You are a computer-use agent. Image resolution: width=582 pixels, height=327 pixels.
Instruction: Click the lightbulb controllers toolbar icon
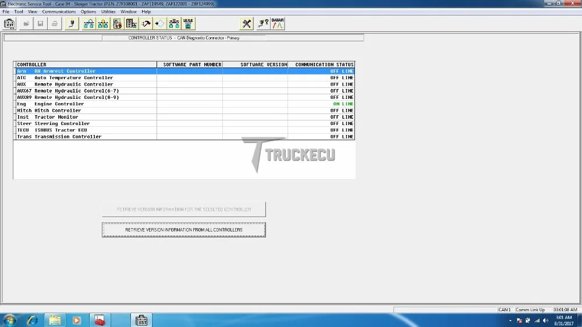tap(103, 24)
